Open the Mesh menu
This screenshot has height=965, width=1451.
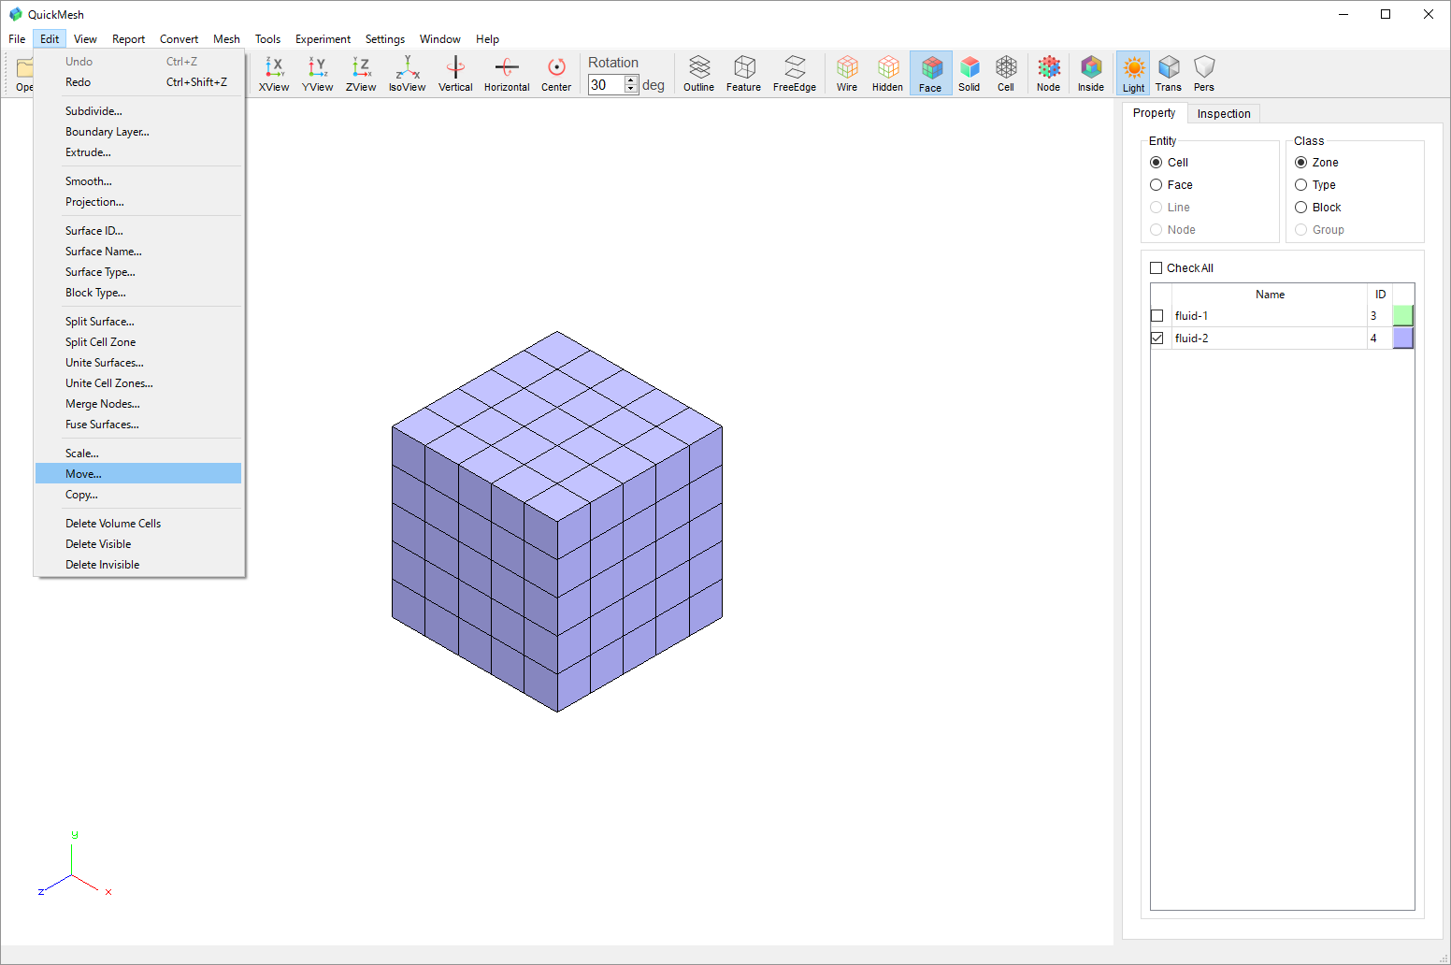pyautogui.click(x=226, y=39)
